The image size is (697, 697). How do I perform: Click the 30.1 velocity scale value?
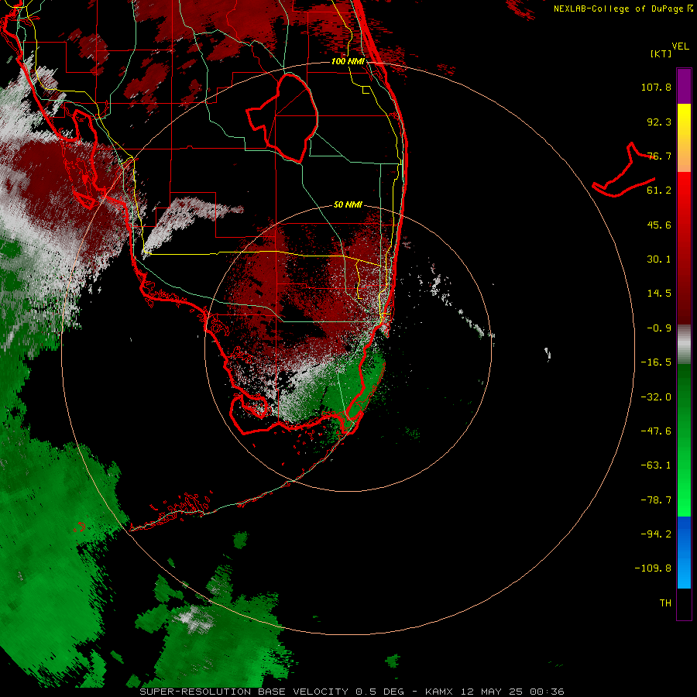click(x=659, y=259)
